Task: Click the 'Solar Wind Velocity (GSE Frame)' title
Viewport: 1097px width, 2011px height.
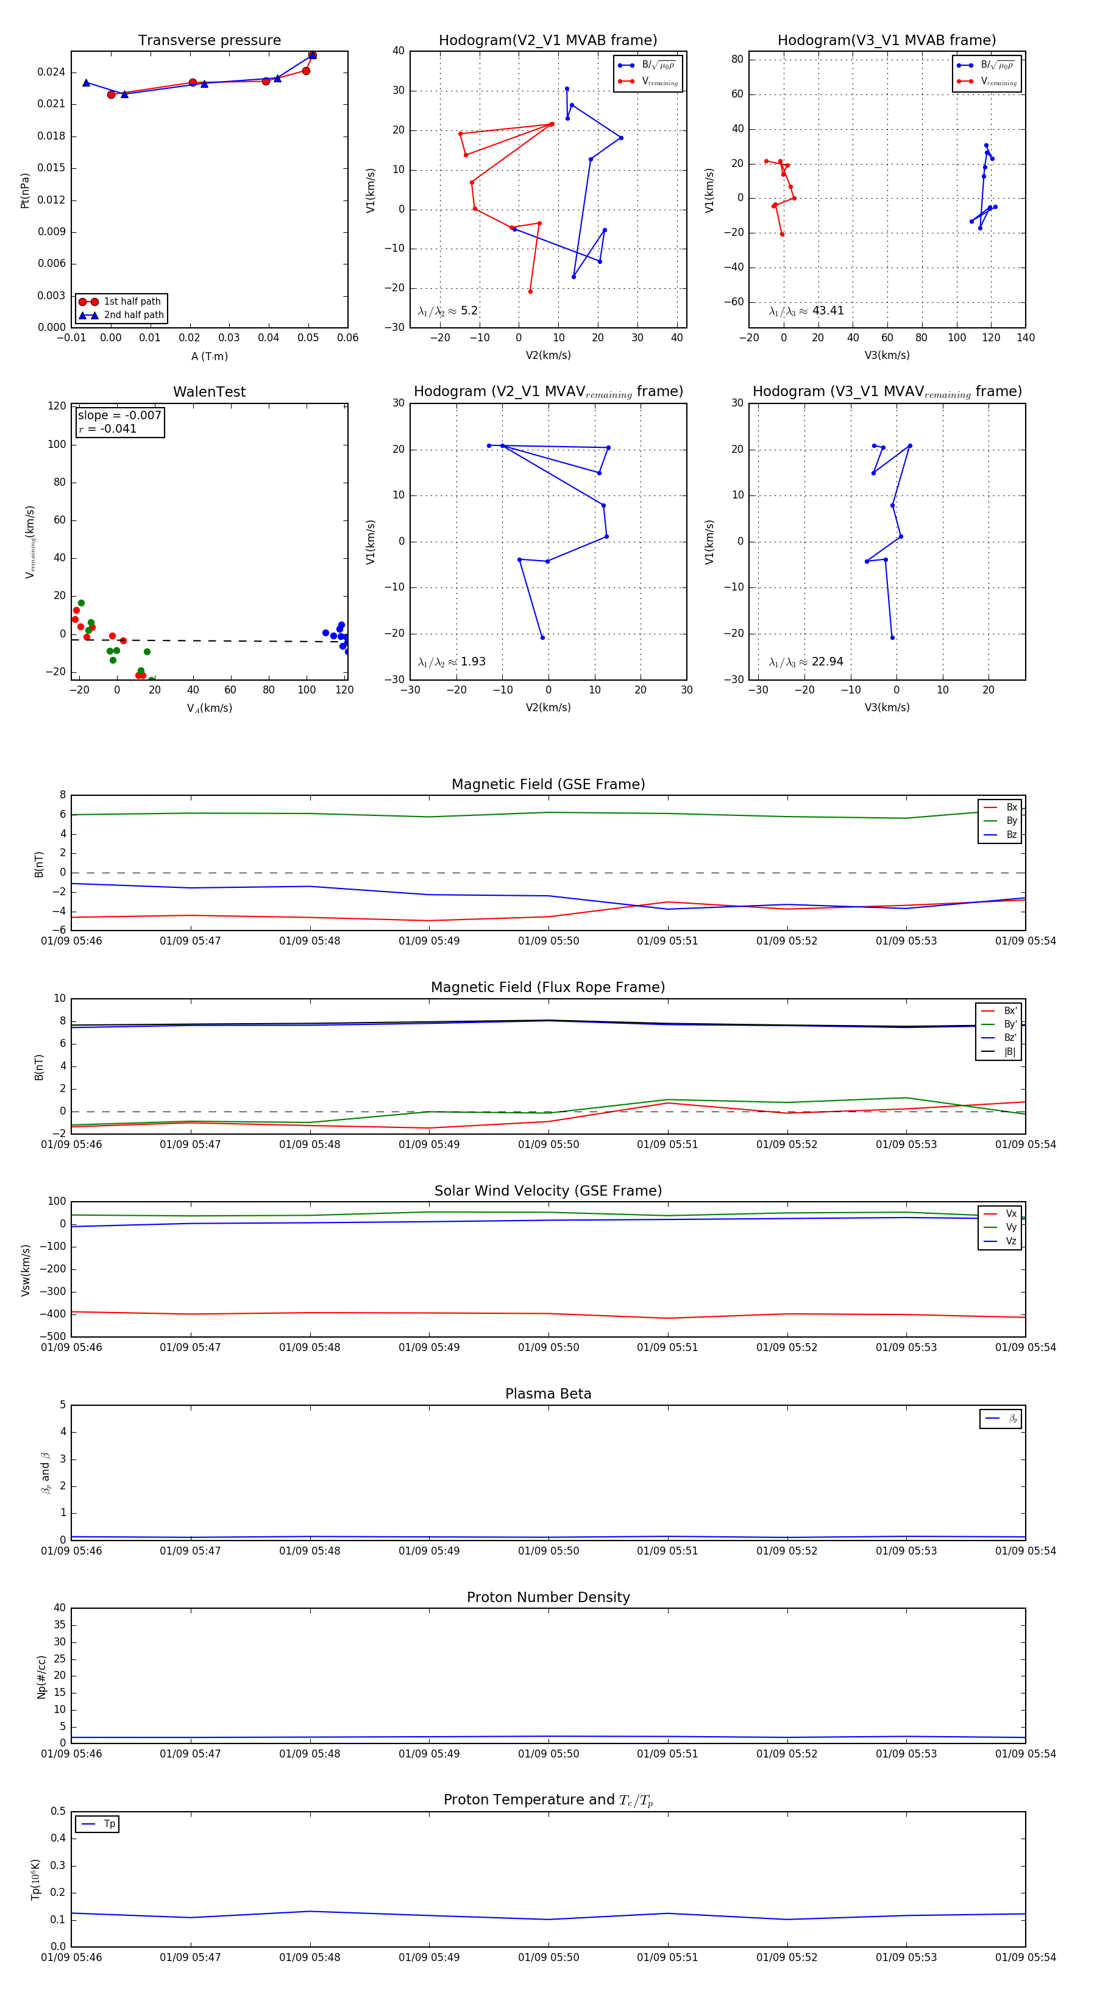Action: (x=548, y=1191)
